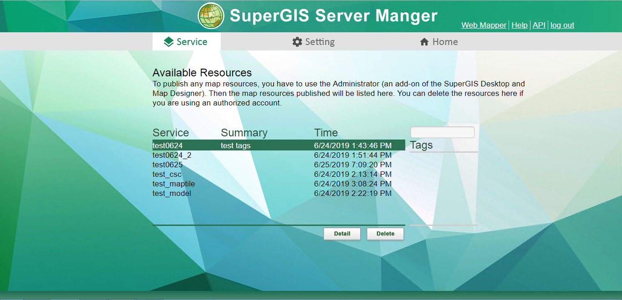This screenshot has width=622, height=300.
Task: Click the Delete button
Action: (x=385, y=234)
